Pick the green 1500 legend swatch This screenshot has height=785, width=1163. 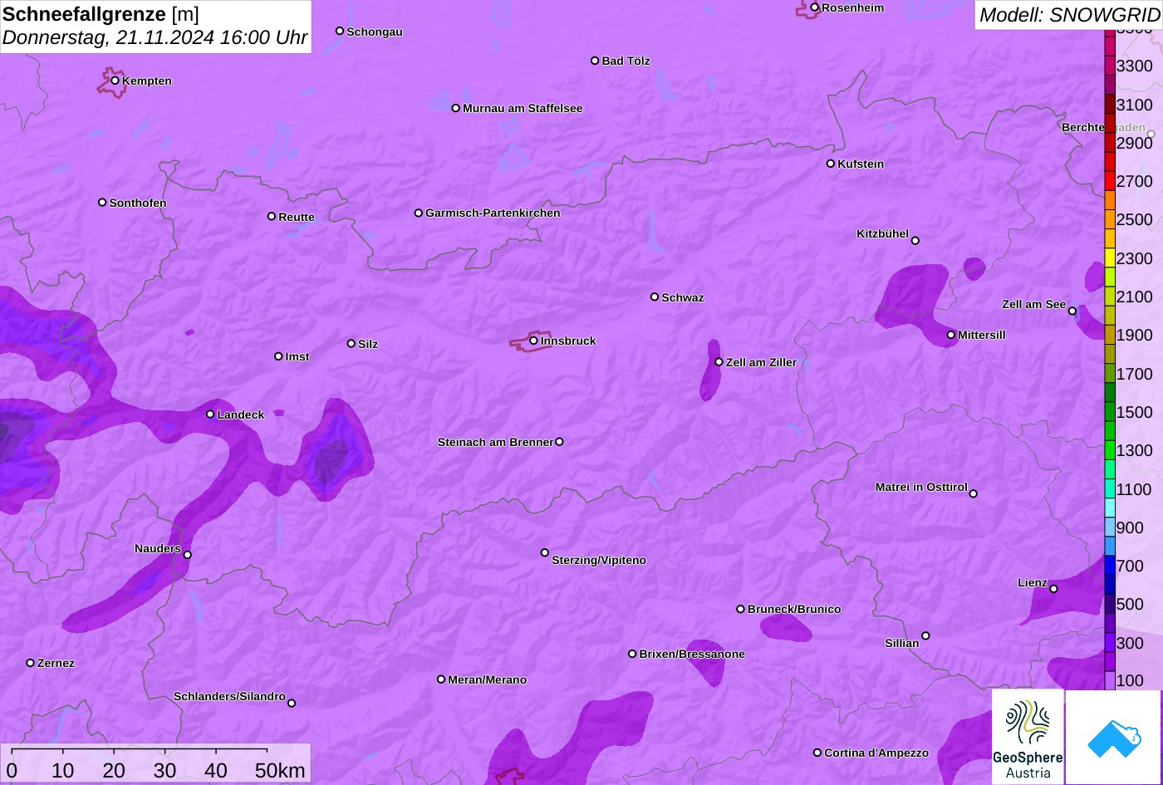coord(1110,411)
